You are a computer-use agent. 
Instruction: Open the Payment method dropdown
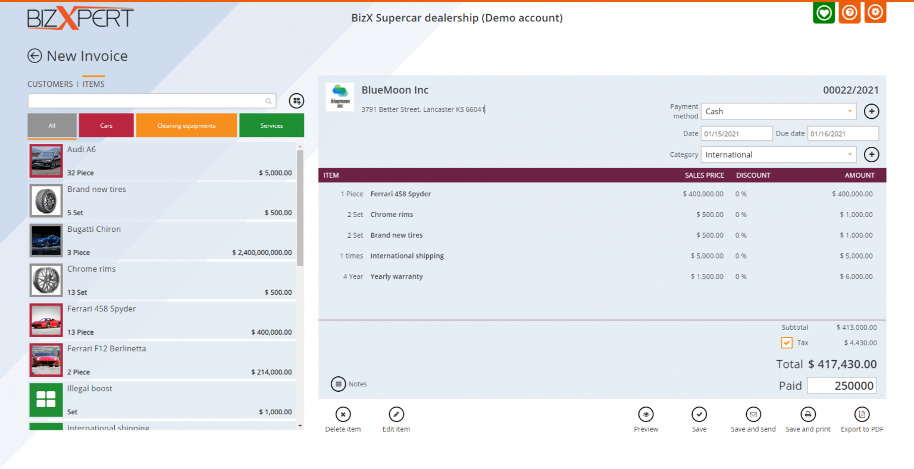click(x=778, y=112)
